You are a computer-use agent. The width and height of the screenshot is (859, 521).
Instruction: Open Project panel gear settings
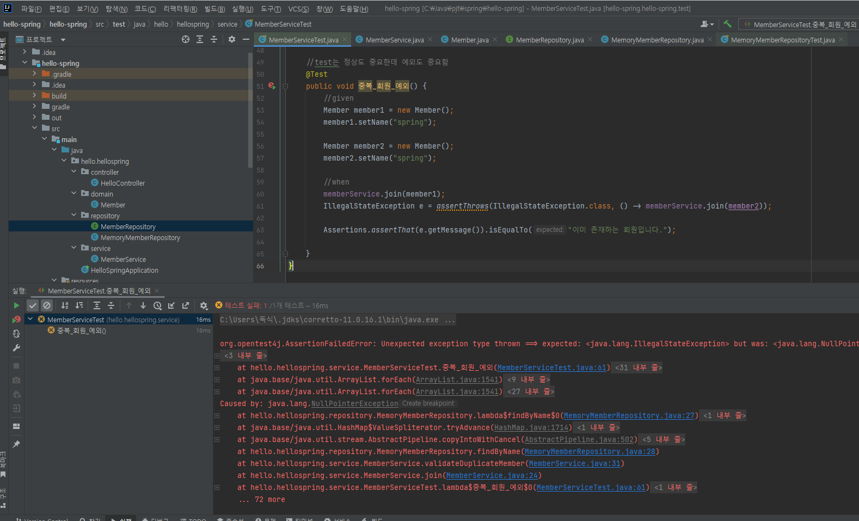(x=232, y=39)
